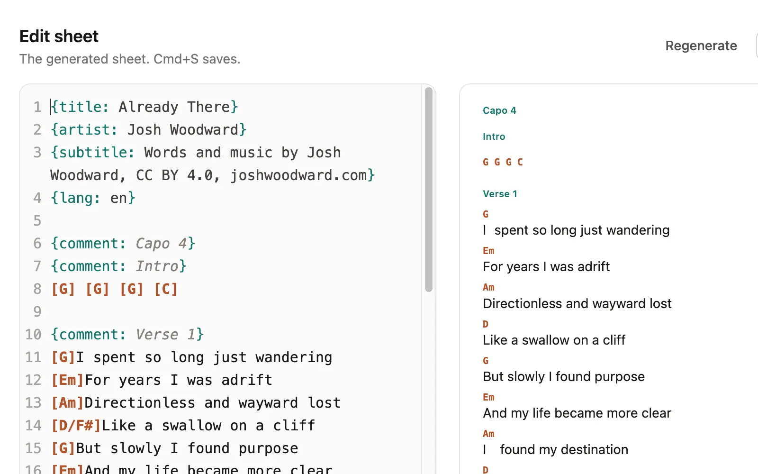Click preview lyric 'Directionless and wayward lost'

tap(577, 303)
